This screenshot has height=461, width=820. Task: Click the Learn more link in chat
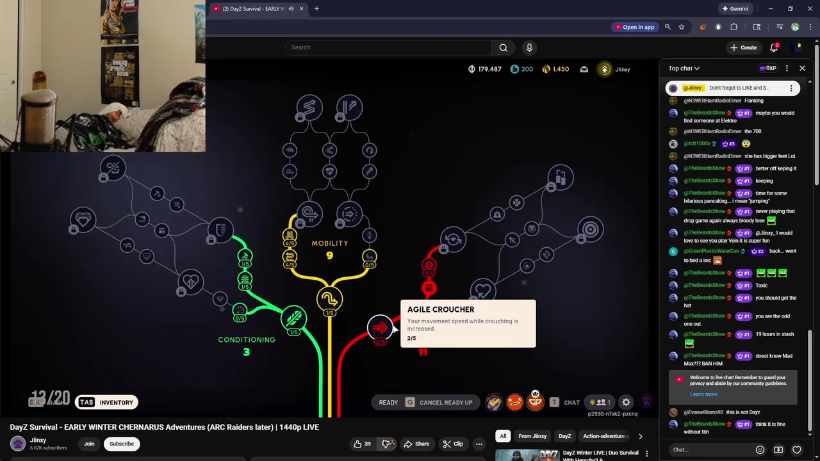click(703, 394)
